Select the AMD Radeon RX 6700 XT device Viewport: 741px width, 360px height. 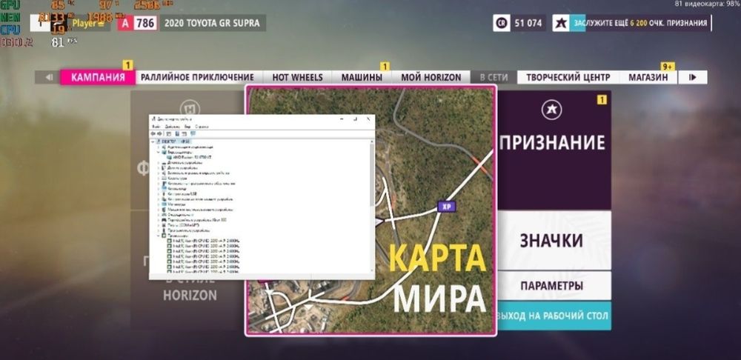pyautogui.click(x=193, y=157)
